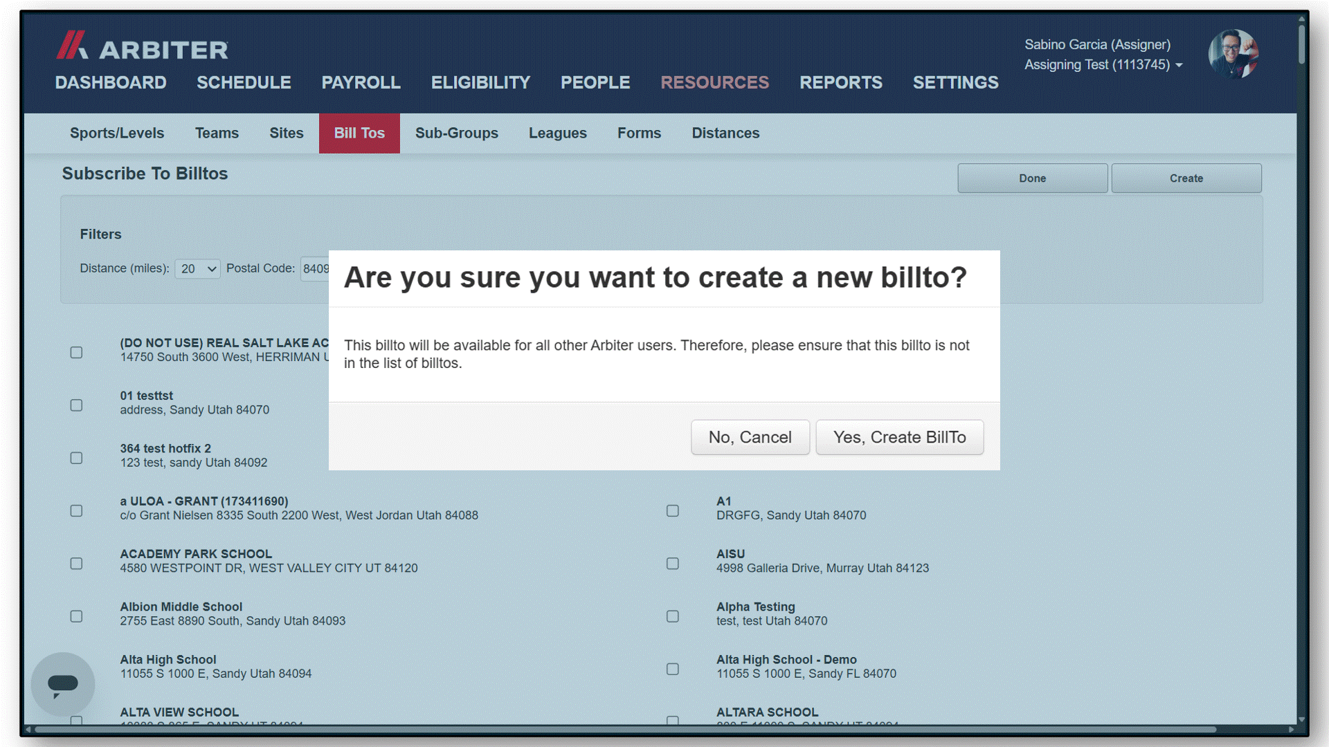
Task: Click the Postal Code input field
Action: [x=315, y=268]
